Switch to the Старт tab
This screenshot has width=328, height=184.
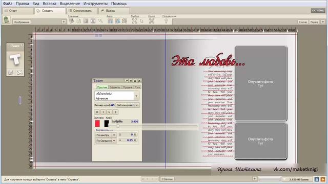(x=18, y=11)
